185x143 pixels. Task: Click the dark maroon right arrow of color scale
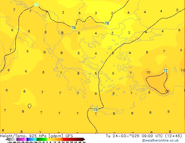[x=84, y=139]
